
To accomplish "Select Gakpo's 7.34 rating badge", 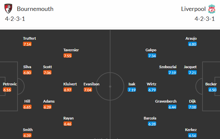I will pyautogui.click(x=152, y=56).
